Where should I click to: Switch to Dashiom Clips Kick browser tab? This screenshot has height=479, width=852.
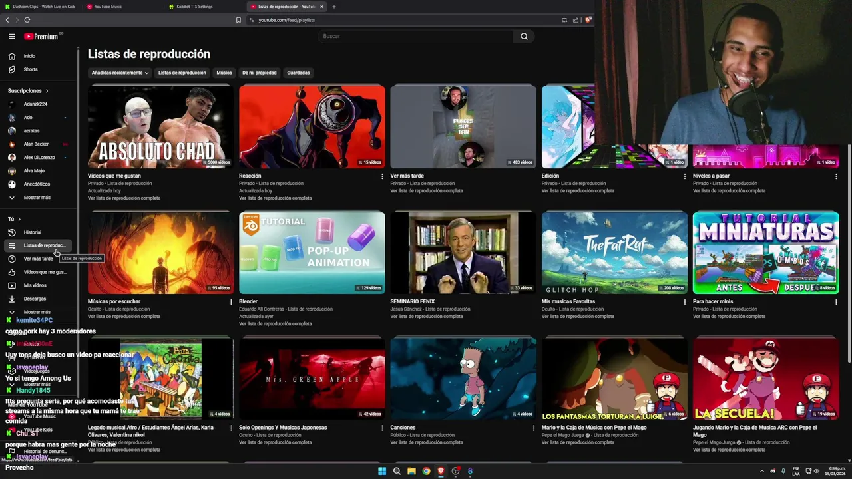pyautogui.click(x=44, y=7)
